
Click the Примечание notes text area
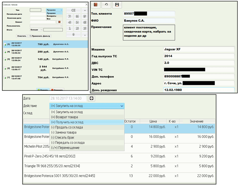click(x=149, y=32)
